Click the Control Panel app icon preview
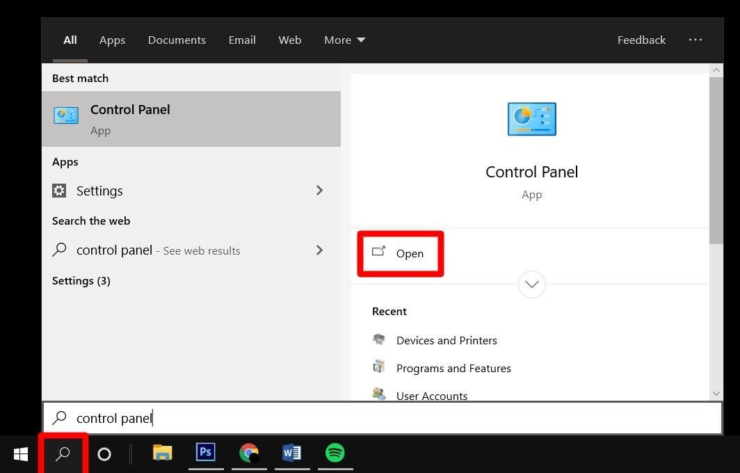Screen dimensions: 740x473 (531, 119)
